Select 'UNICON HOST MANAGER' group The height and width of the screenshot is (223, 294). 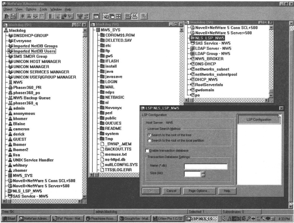point(37,62)
